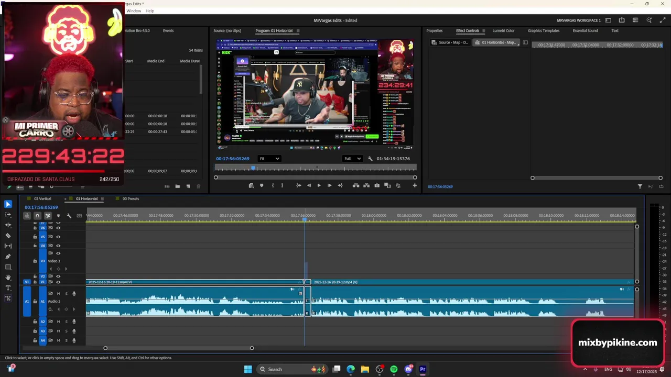Click the Lift button
This screenshot has width=671, height=377.
[x=356, y=185]
